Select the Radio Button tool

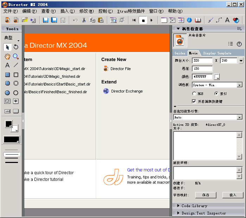[16, 101]
